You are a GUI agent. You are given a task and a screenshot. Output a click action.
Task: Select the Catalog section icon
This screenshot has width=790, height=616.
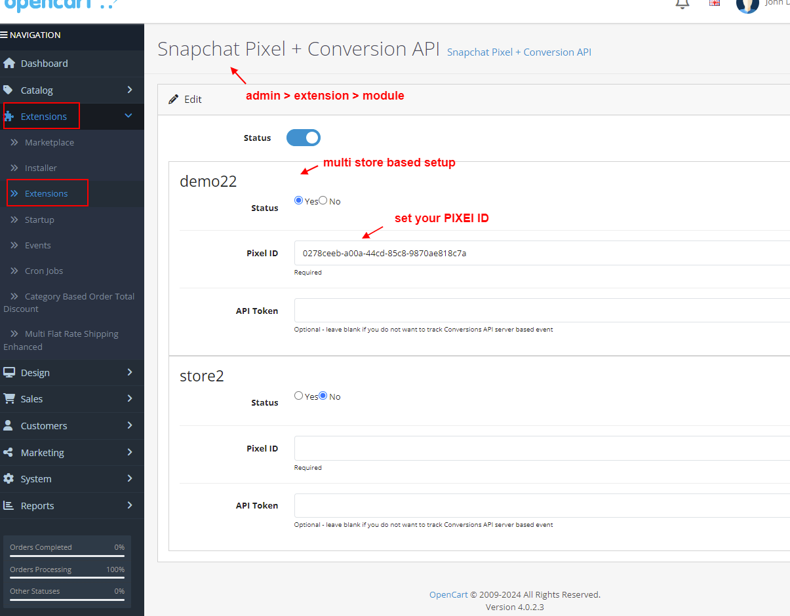pos(14,90)
